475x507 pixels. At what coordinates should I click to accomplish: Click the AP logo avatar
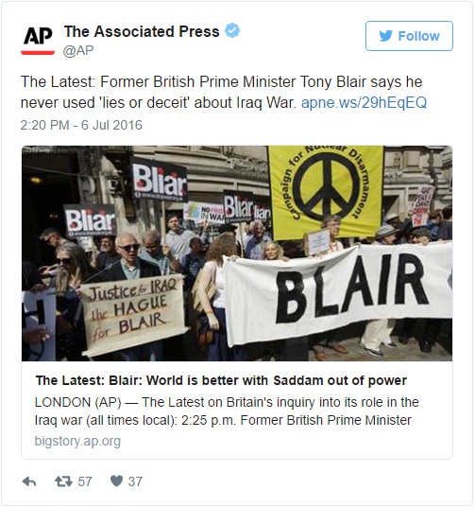[x=38, y=40]
